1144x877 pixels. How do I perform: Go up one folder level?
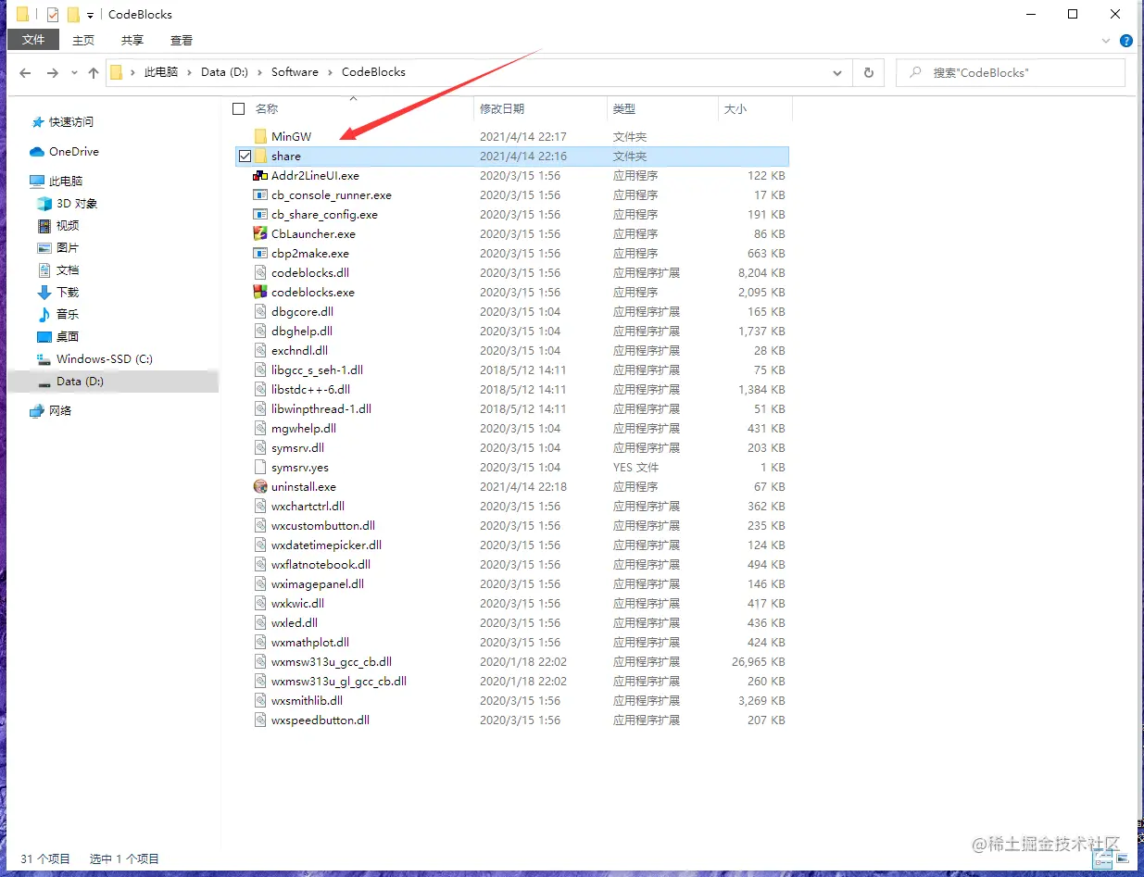[x=93, y=72]
